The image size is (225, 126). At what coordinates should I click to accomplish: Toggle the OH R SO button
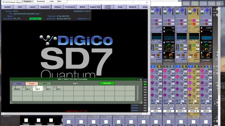[x=166, y=66]
